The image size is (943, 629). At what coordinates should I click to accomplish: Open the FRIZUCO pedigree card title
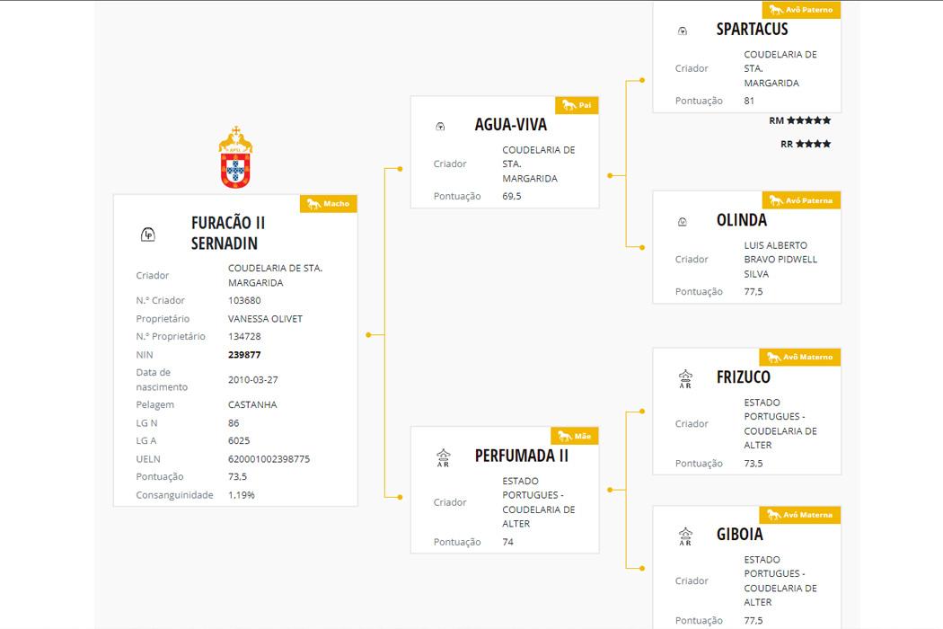click(744, 377)
